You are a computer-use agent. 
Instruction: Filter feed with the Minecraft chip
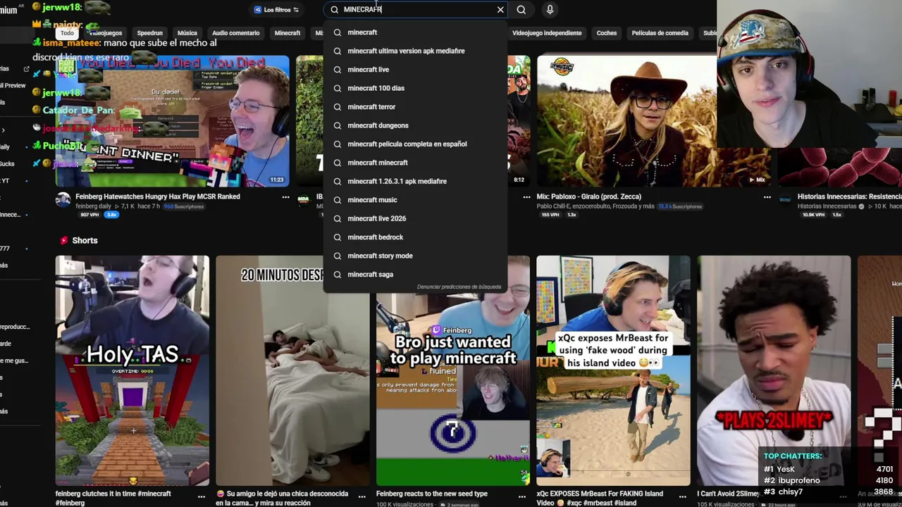[x=288, y=33]
